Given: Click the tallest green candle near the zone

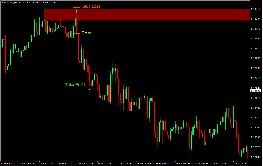Looking at the screenshot, I should (x=76, y=21).
